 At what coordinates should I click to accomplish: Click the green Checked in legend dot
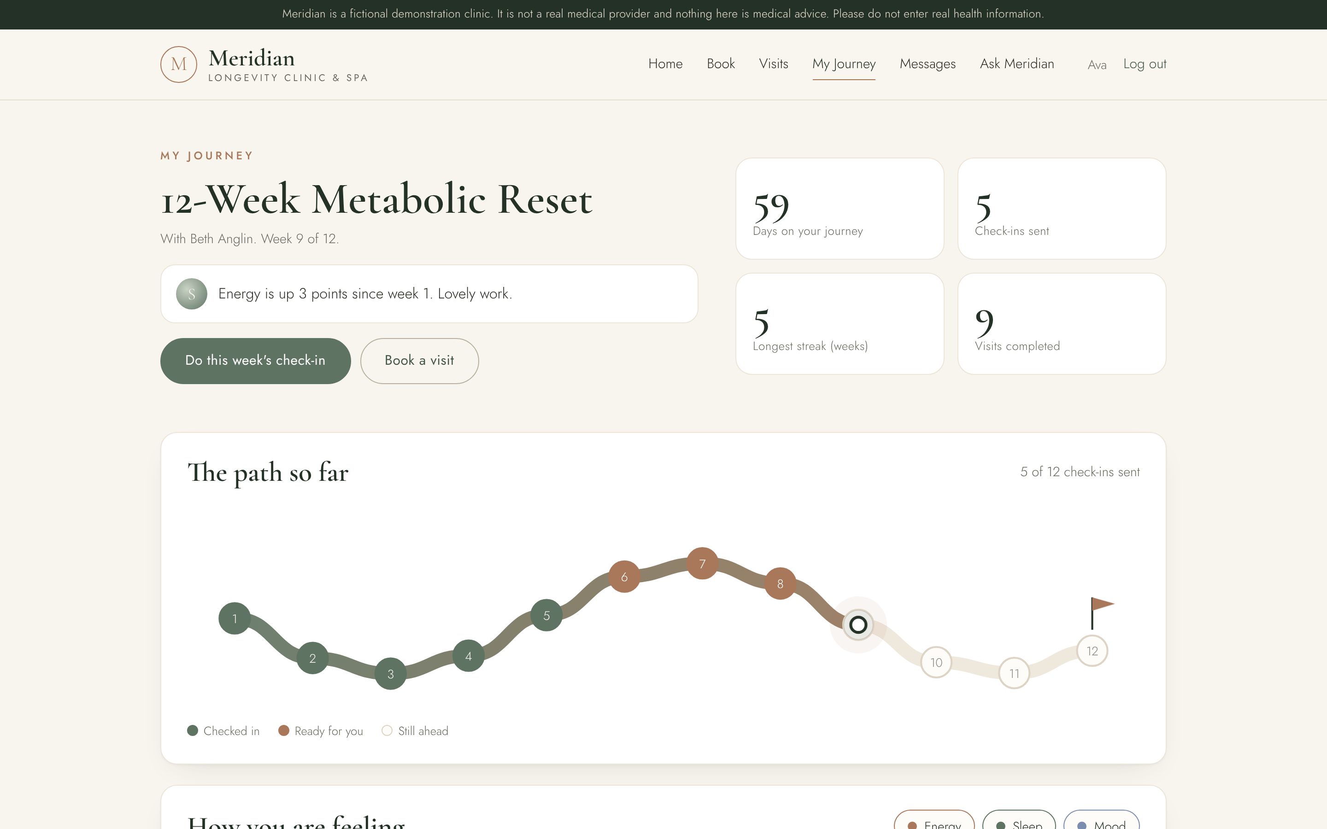point(193,730)
